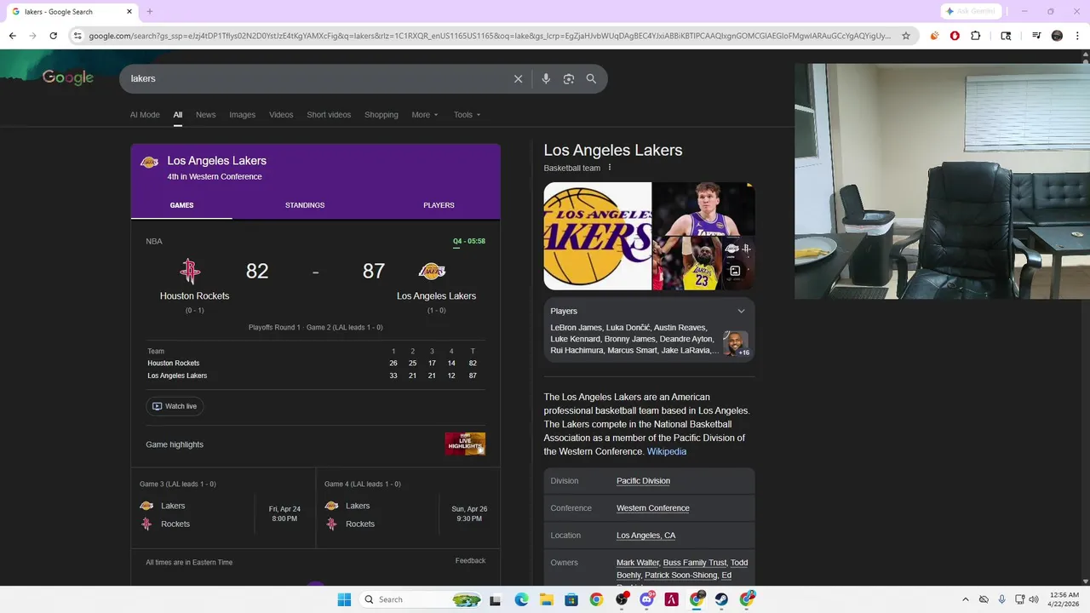This screenshot has height=613, width=1090.
Task: Switch to AI Mode
Action: [x=145, y=115]
